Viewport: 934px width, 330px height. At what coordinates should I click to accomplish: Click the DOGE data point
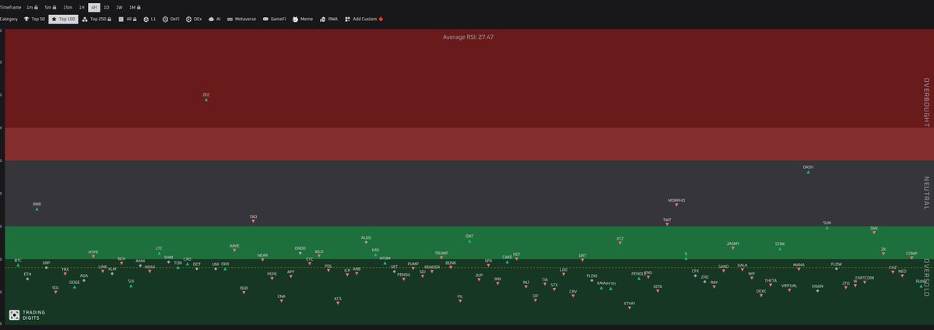click(x=75, y=287)
